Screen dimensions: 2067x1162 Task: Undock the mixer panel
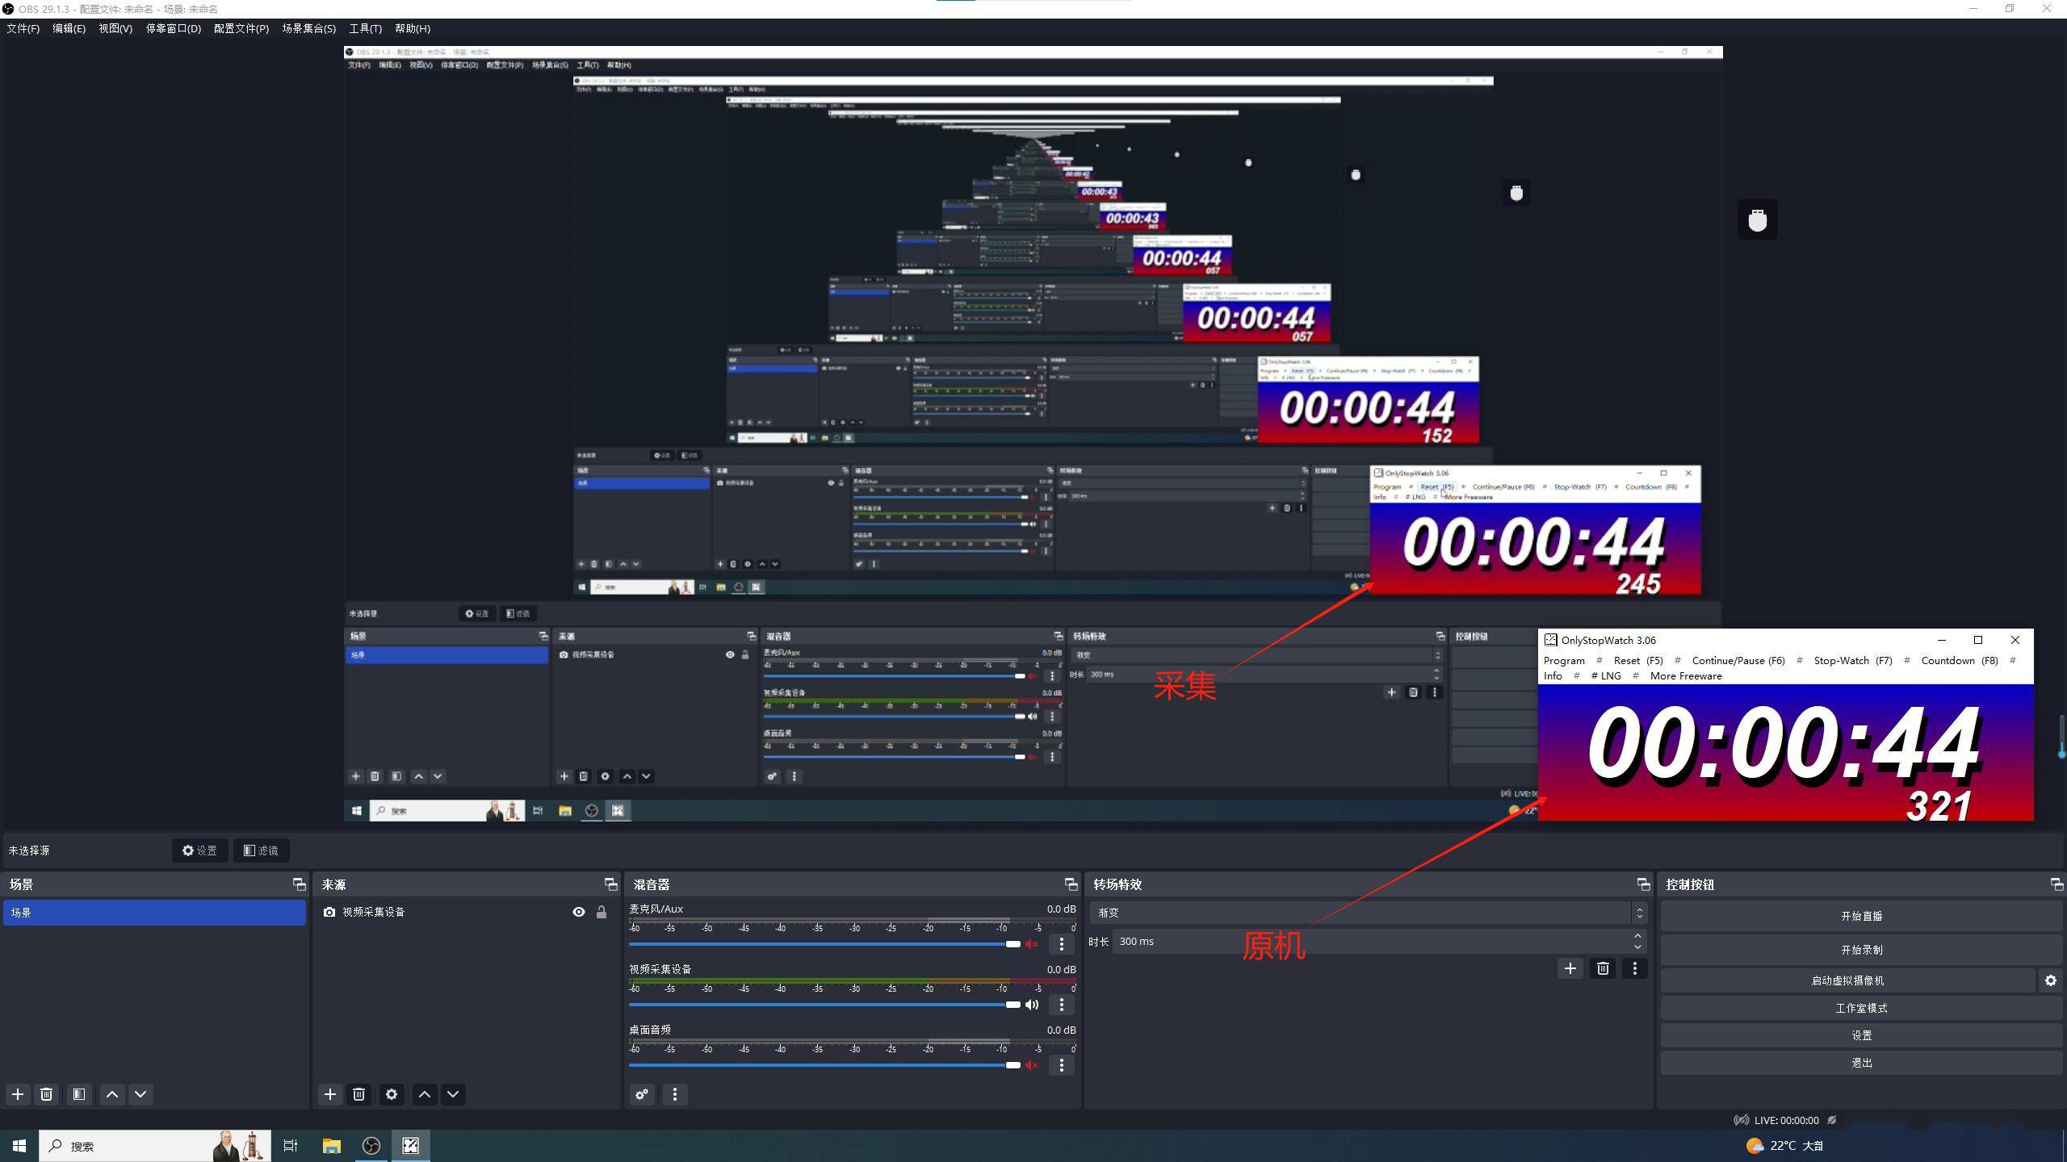tap(1071, 884)
